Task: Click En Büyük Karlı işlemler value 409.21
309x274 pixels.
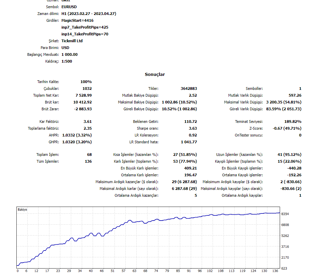Action: pos(190,168)
